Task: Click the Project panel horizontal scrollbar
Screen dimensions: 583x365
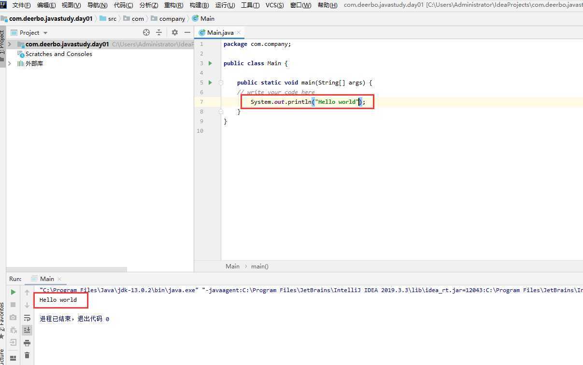Action: pyautogui.click(x=67, y=269)
